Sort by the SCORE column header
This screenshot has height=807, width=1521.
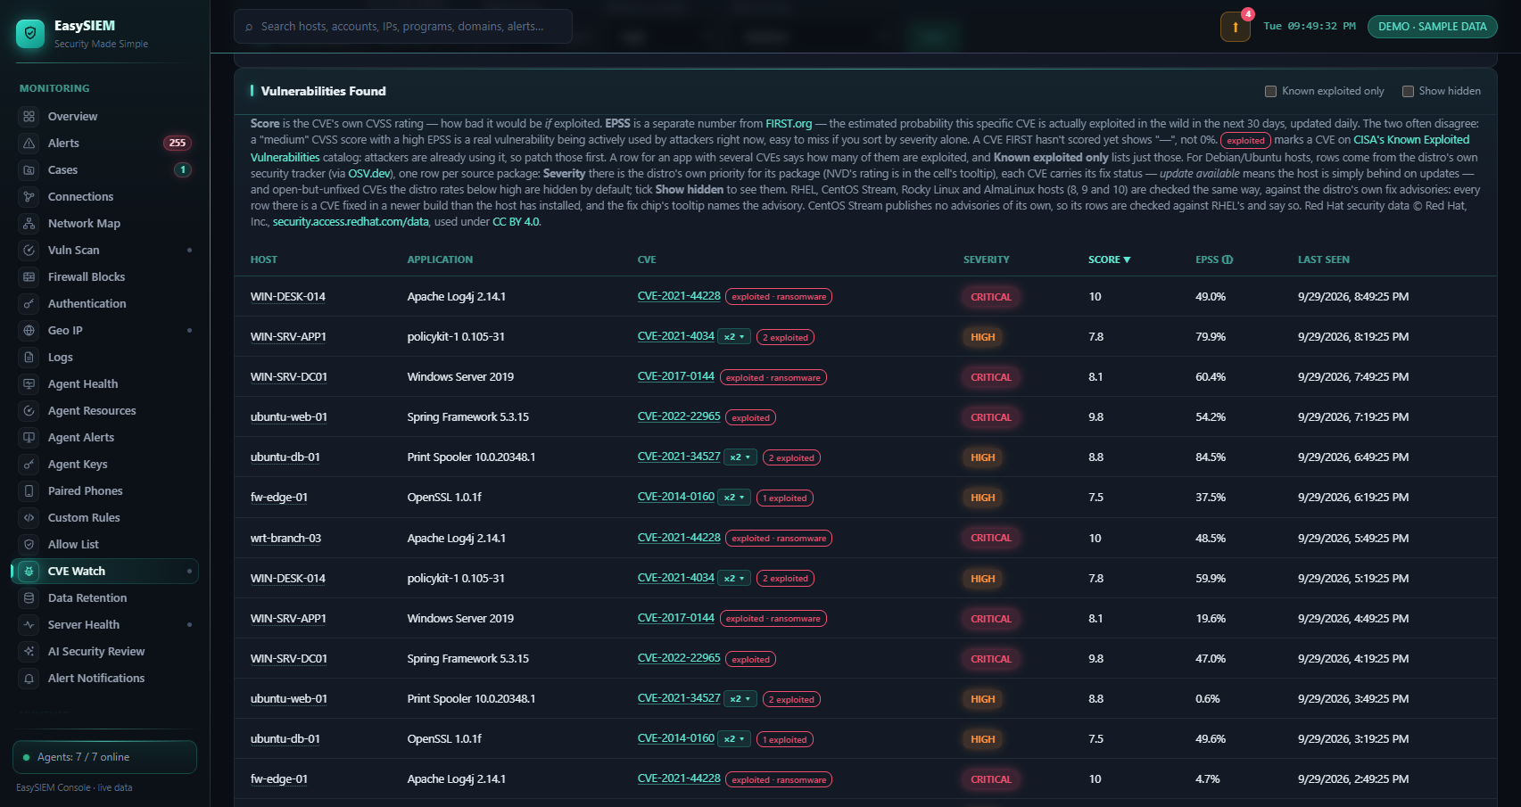click(1109, 259)
